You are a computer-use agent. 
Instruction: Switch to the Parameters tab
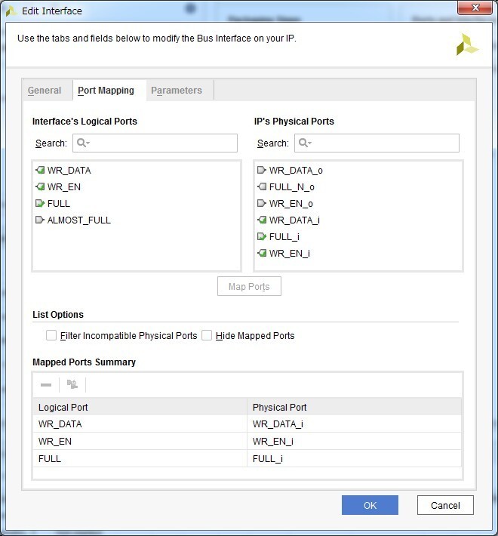177,91
